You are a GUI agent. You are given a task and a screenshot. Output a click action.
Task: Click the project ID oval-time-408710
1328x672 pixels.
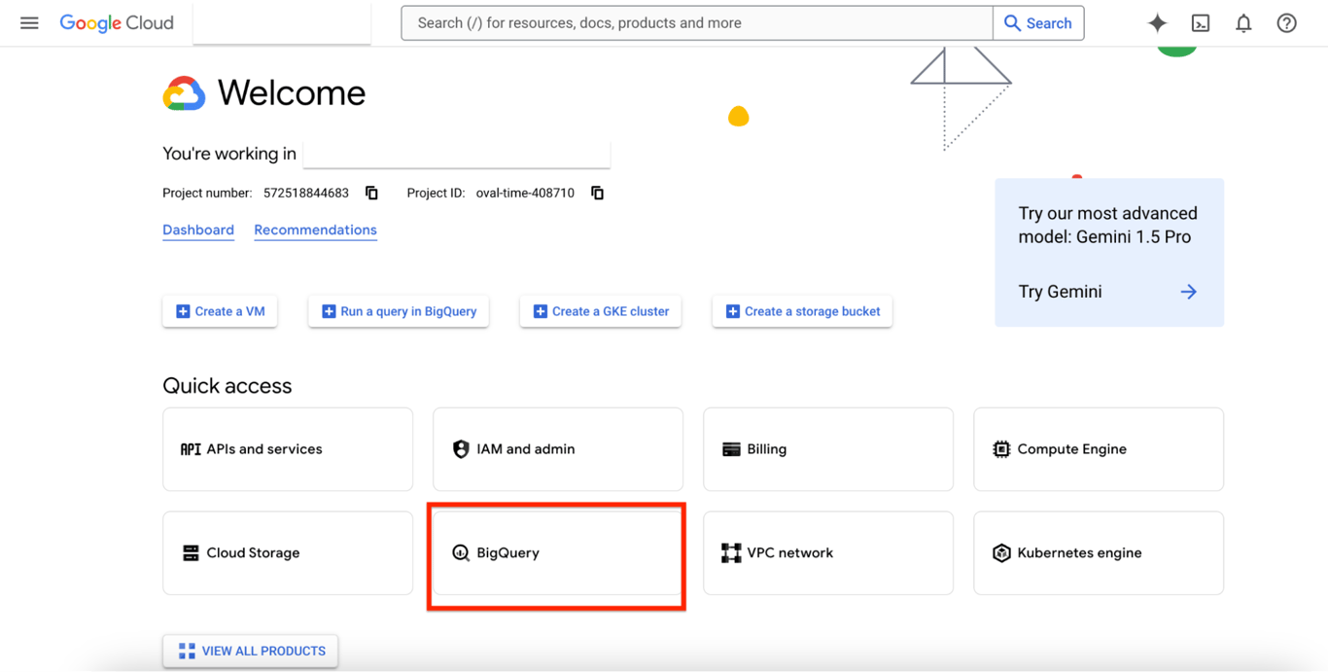click(525, 193)
